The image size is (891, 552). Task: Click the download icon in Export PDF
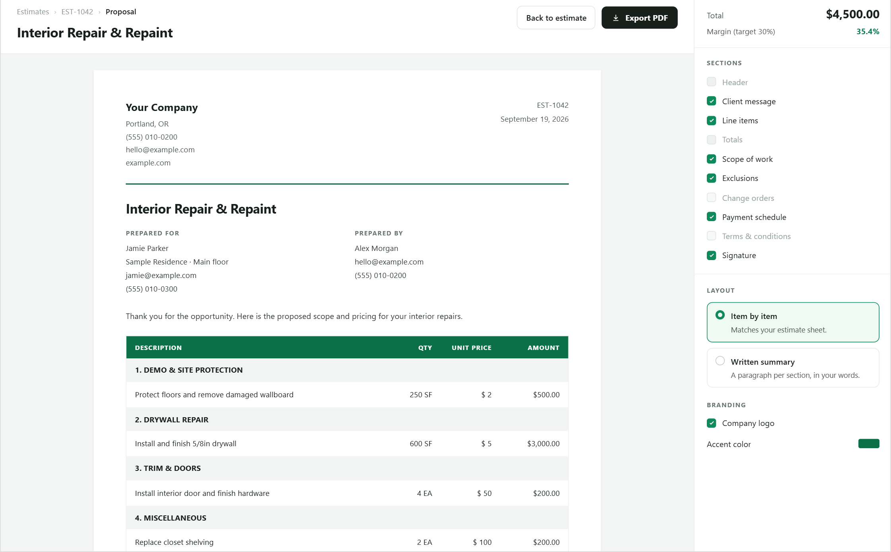pos(616,18)
